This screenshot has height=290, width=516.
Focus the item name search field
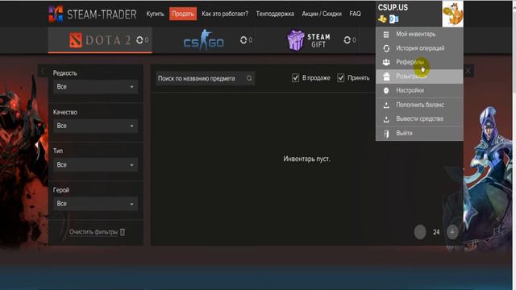205,78
